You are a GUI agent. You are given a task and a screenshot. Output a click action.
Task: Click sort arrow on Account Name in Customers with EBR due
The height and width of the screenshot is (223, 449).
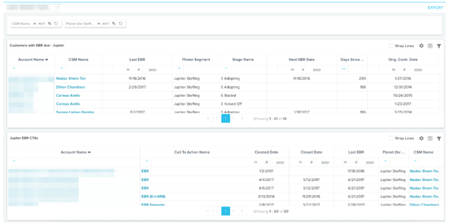tap(47, 59)
